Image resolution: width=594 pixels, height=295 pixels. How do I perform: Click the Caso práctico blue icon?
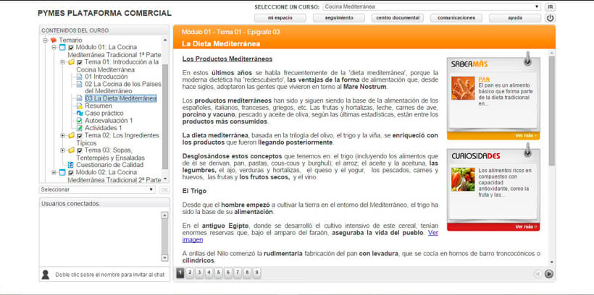80,113
